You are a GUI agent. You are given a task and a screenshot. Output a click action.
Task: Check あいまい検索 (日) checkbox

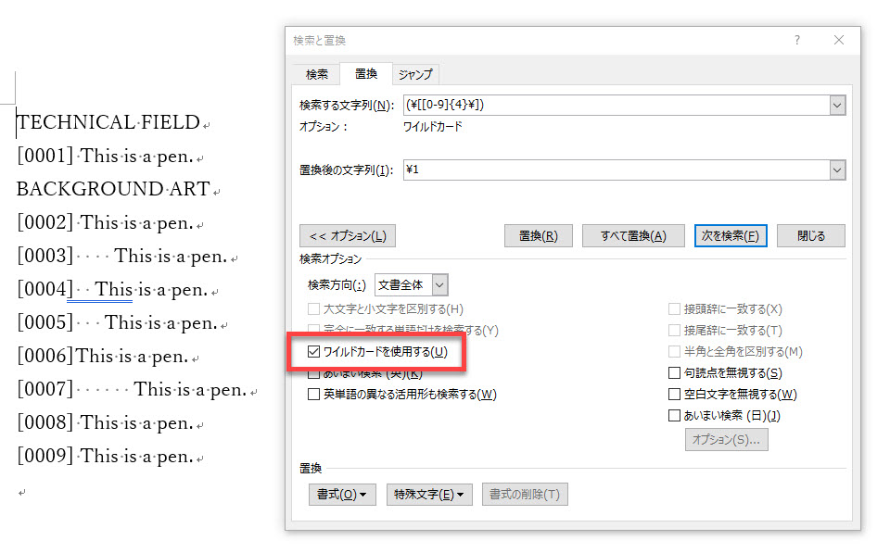click(675, 416)
